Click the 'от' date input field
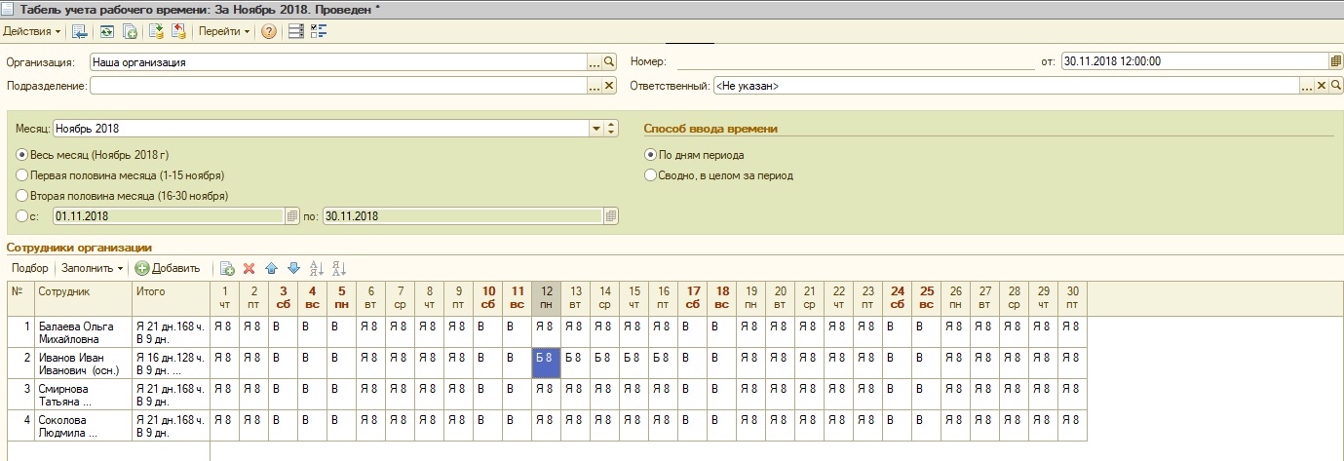Screen dimensions: 1344x461 (1194, 61)
